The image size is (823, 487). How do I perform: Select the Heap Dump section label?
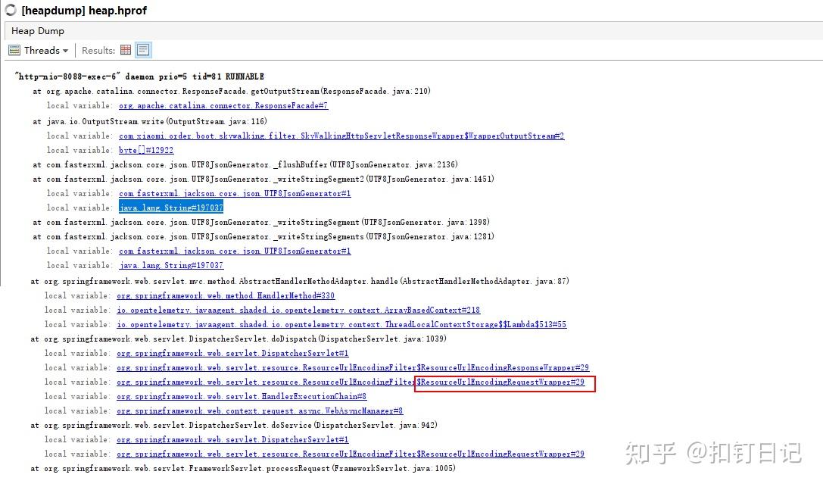click(37, 31)
